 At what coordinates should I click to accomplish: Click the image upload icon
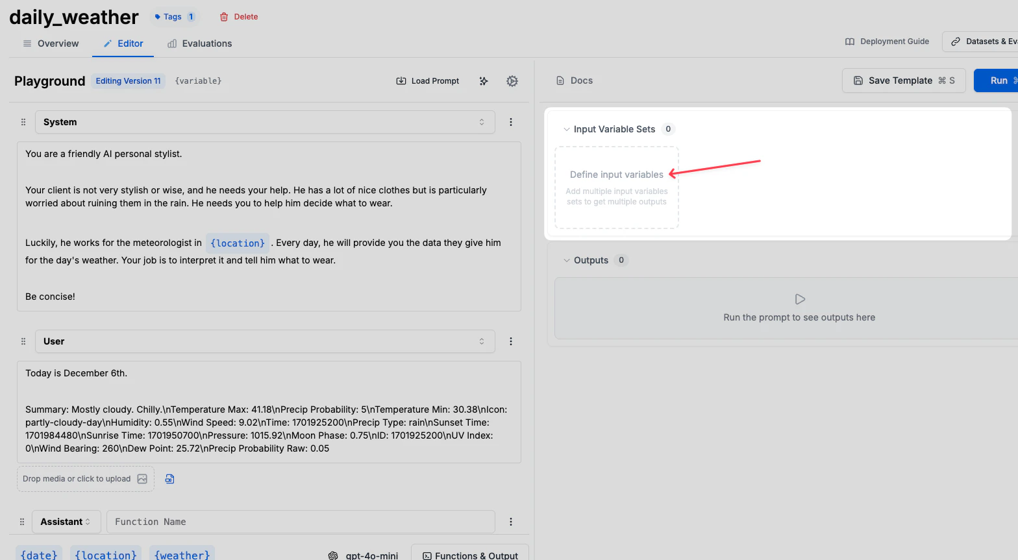[x=142, y=479]
